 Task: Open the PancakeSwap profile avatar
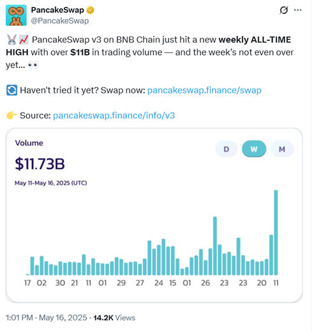tap(16, 15)
